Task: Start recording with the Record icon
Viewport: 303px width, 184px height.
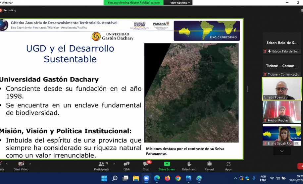Action: click(209, 164)
